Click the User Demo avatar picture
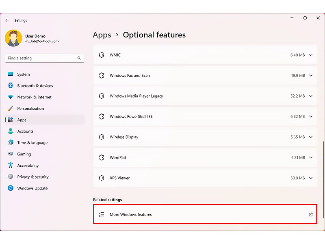325x244 pixels. (x=13, y=38)
